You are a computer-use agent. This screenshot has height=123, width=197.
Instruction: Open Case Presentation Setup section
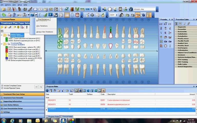[22, 108]
